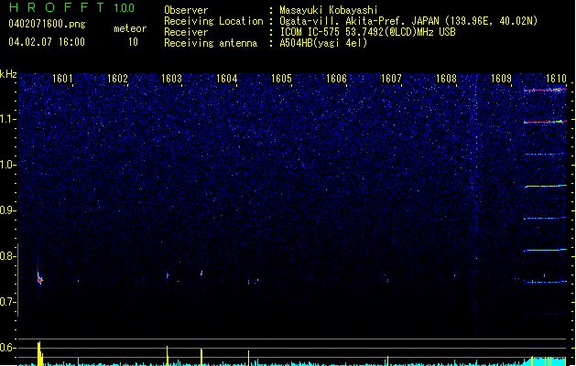Click the 0.6 frequency axis label

[7, 348]
